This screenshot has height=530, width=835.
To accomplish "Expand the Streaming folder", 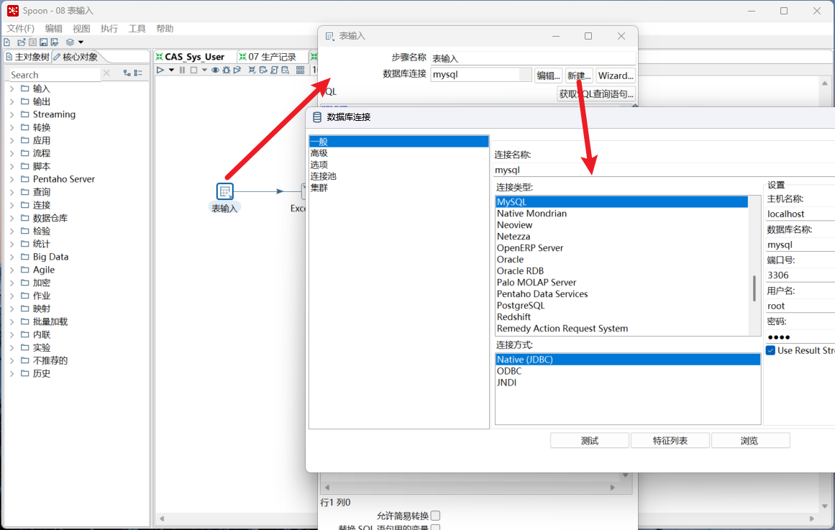I will coord(12,114).
